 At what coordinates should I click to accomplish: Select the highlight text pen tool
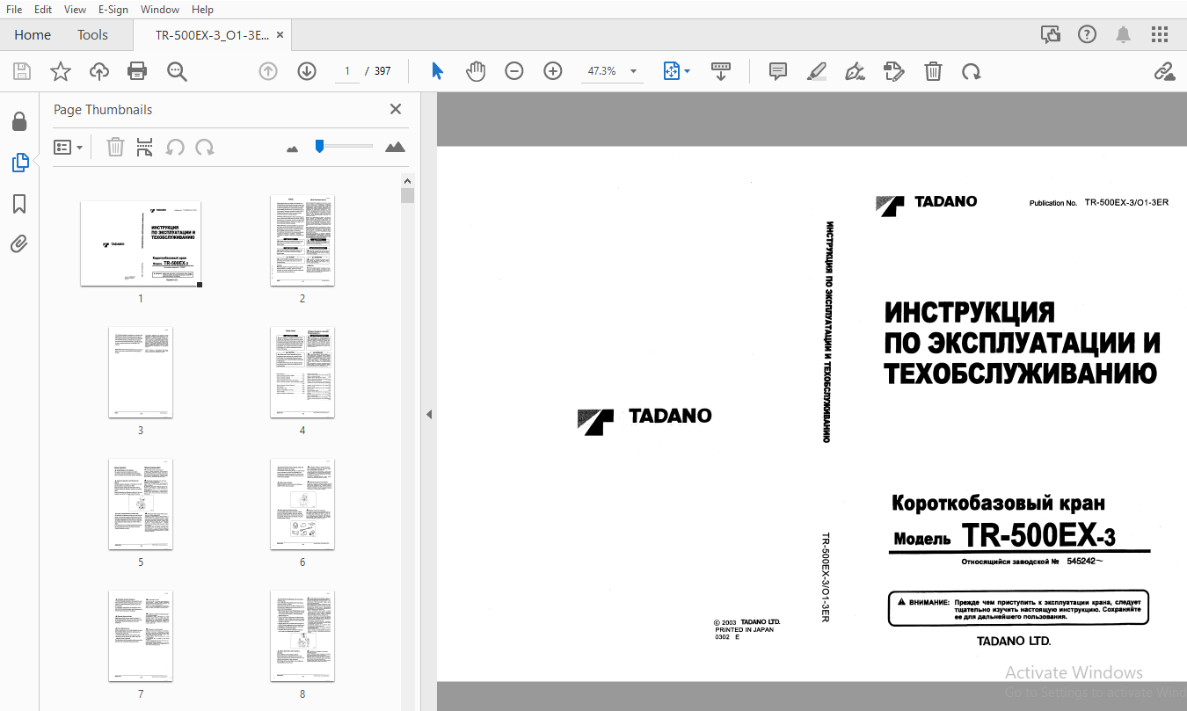817,71
